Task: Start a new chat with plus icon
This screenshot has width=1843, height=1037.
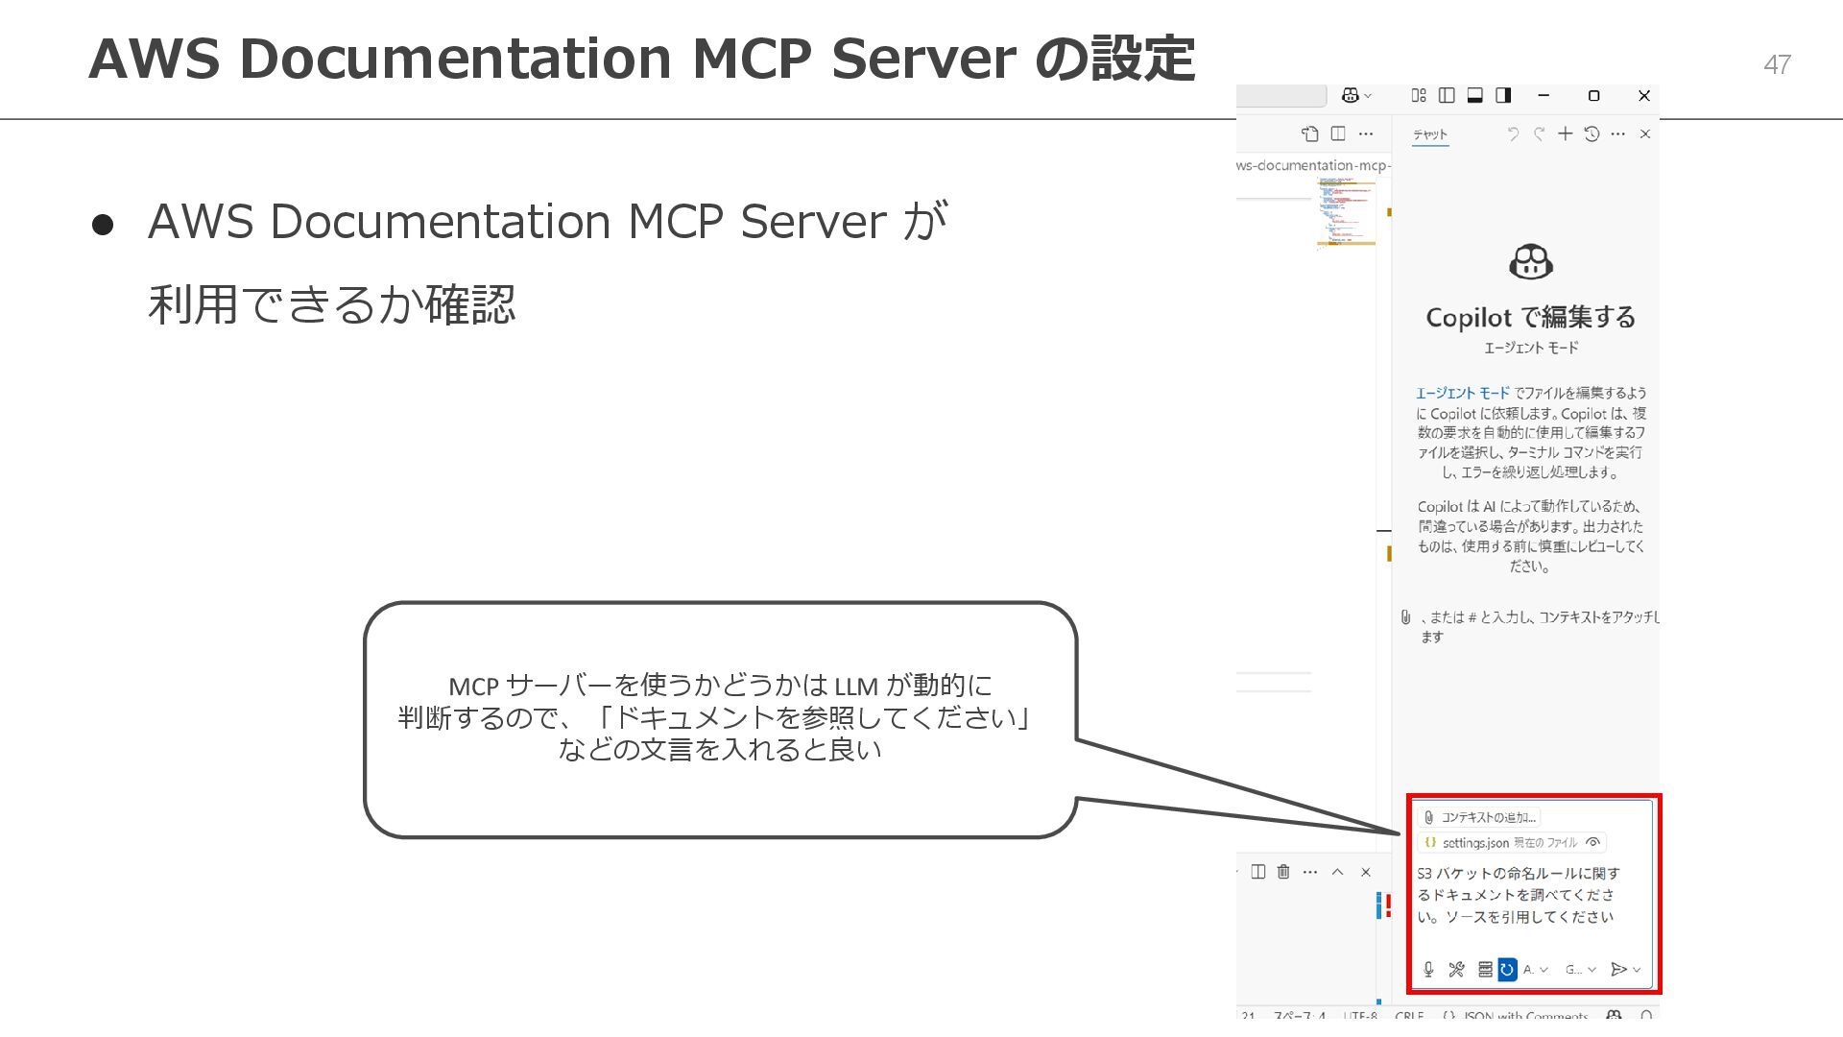Action: [x=1565, y=133]
